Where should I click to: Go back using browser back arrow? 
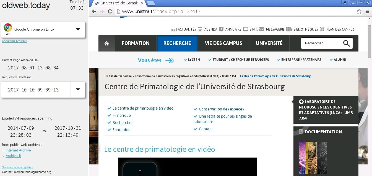point(94,11)
